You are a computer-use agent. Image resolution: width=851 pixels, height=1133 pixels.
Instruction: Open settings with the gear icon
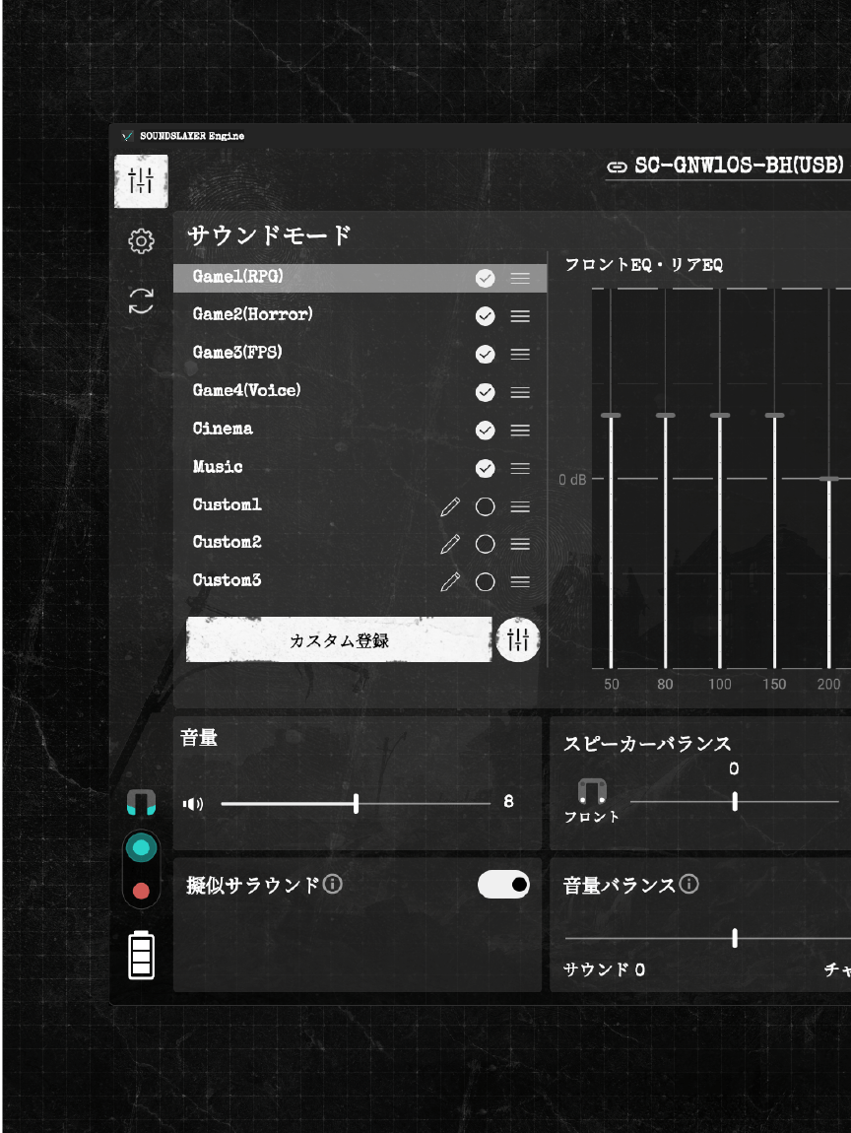coord(141,241)
